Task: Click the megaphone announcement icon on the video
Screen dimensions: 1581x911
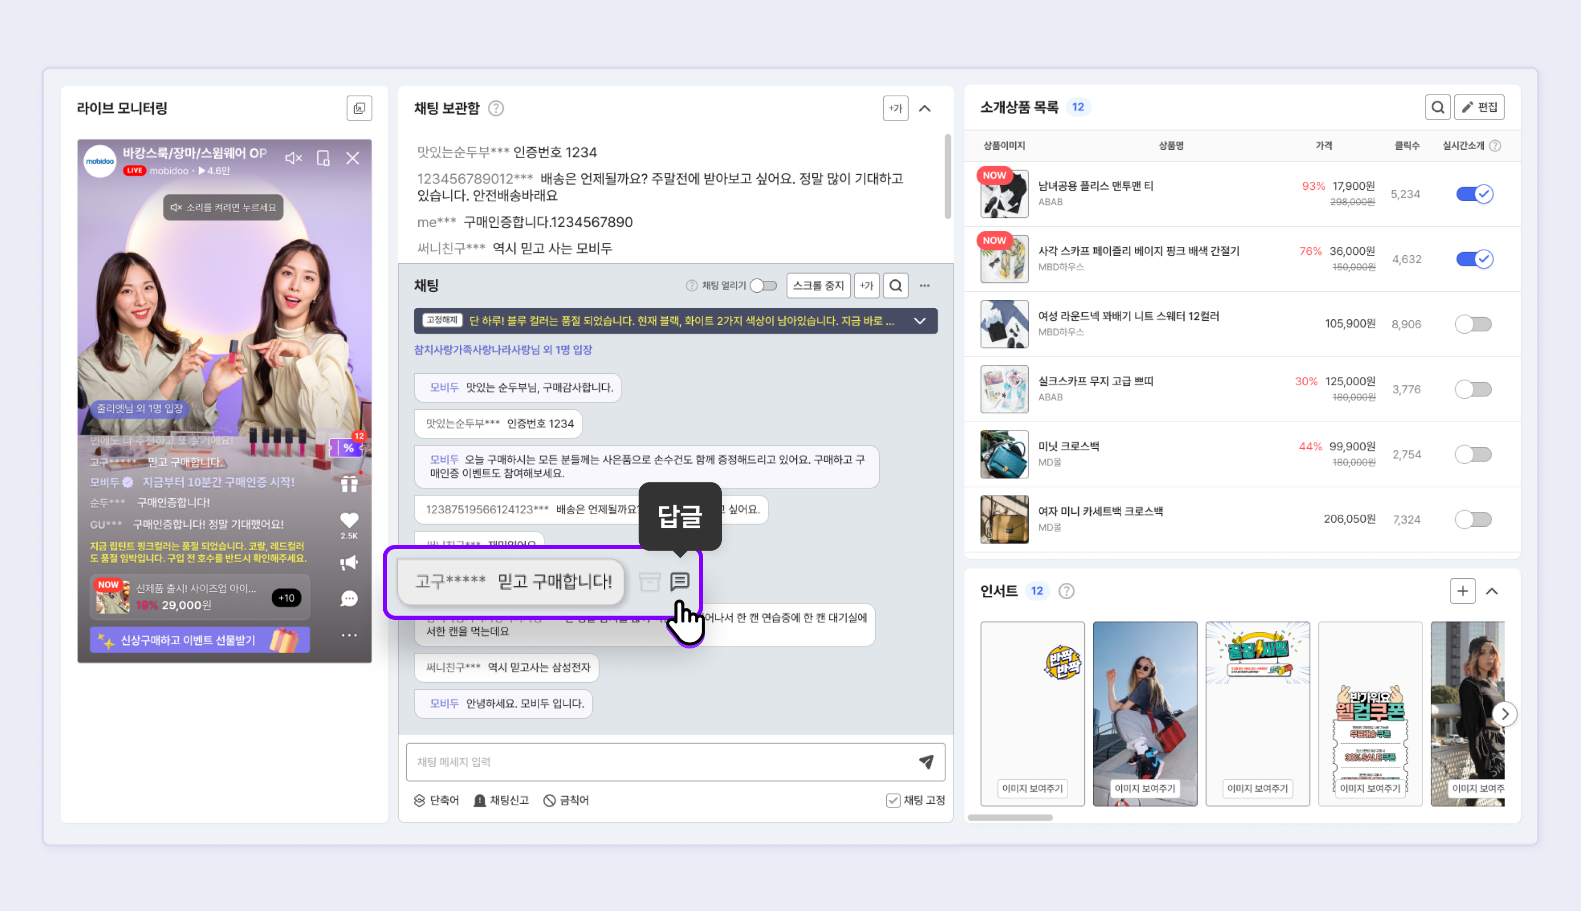Action: coord(349,563)
